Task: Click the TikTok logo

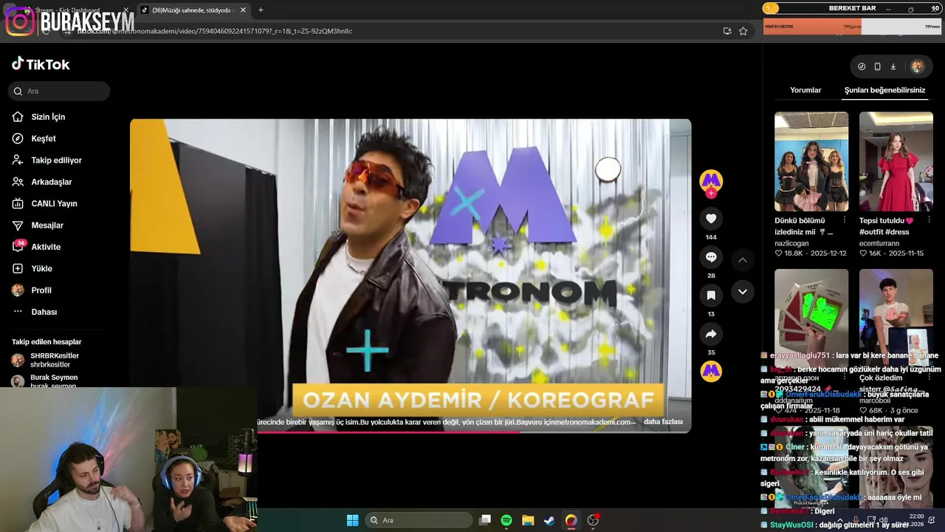Action: tap(41, 64)
